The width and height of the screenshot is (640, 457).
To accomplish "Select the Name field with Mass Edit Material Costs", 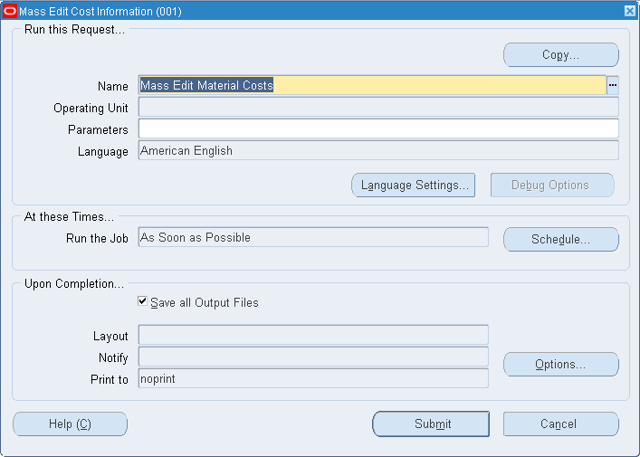I will coord(372,85).
